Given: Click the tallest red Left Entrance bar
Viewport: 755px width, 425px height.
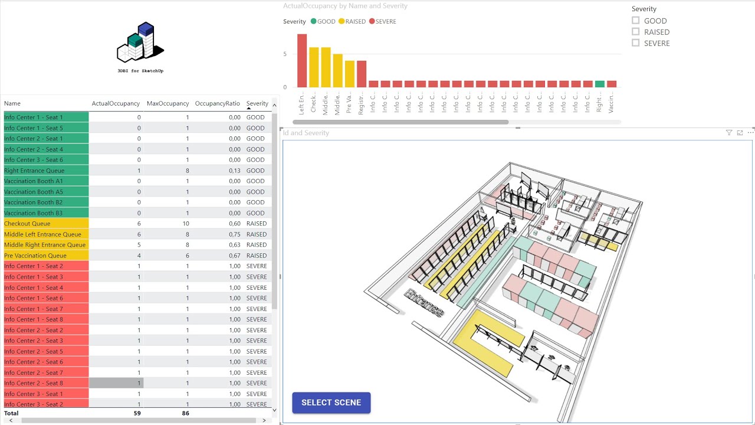Looking at the screenshot, I should click(302, 61).
